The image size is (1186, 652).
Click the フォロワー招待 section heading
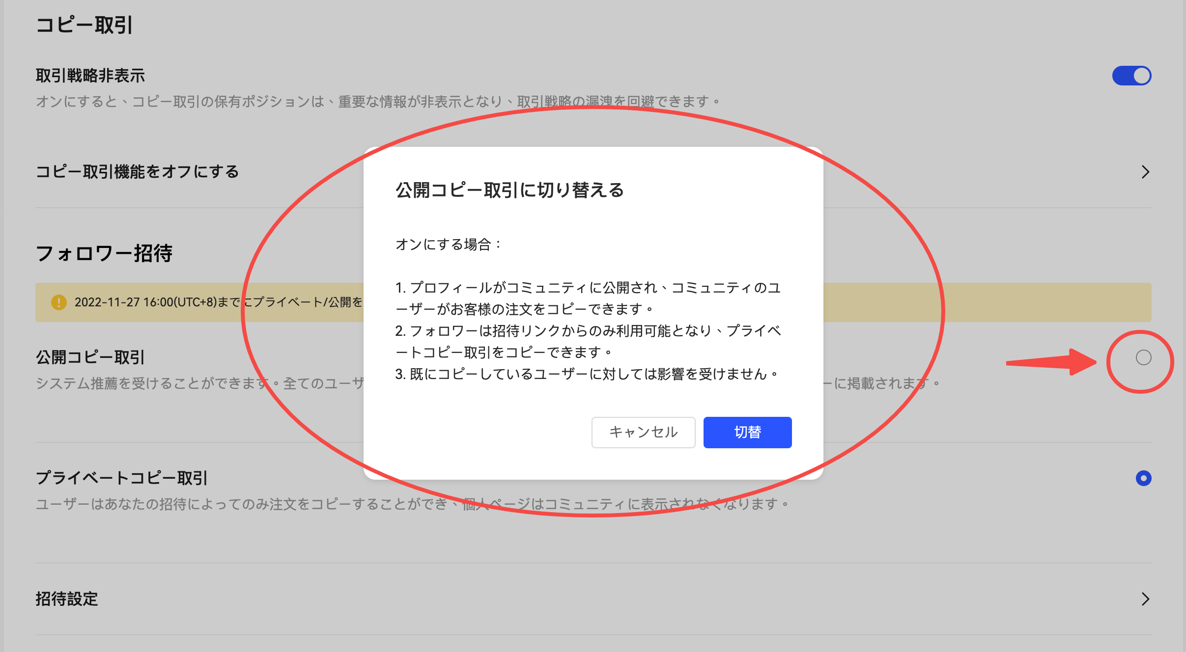point(104,253)
